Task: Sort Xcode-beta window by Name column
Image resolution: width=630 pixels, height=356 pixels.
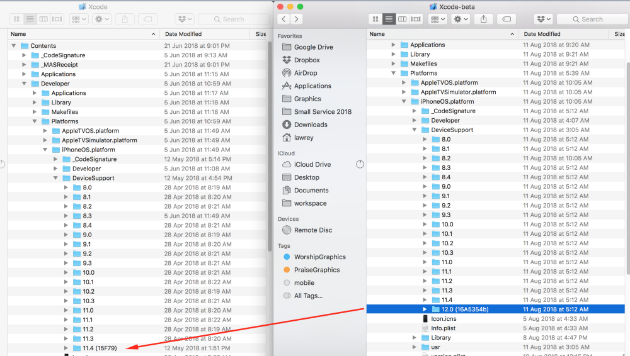Action: (442, 34)
